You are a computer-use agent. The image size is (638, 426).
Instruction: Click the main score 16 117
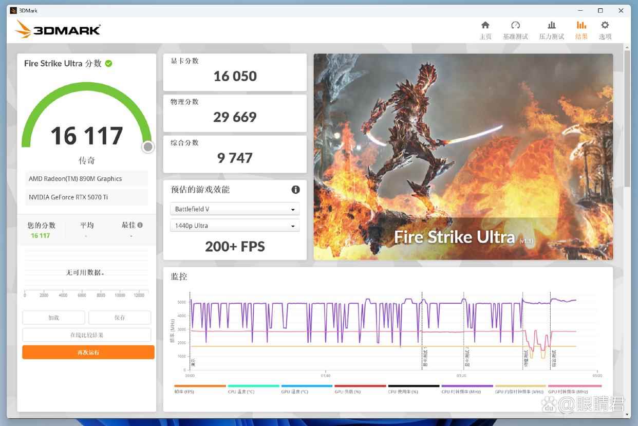click(87, 136)
